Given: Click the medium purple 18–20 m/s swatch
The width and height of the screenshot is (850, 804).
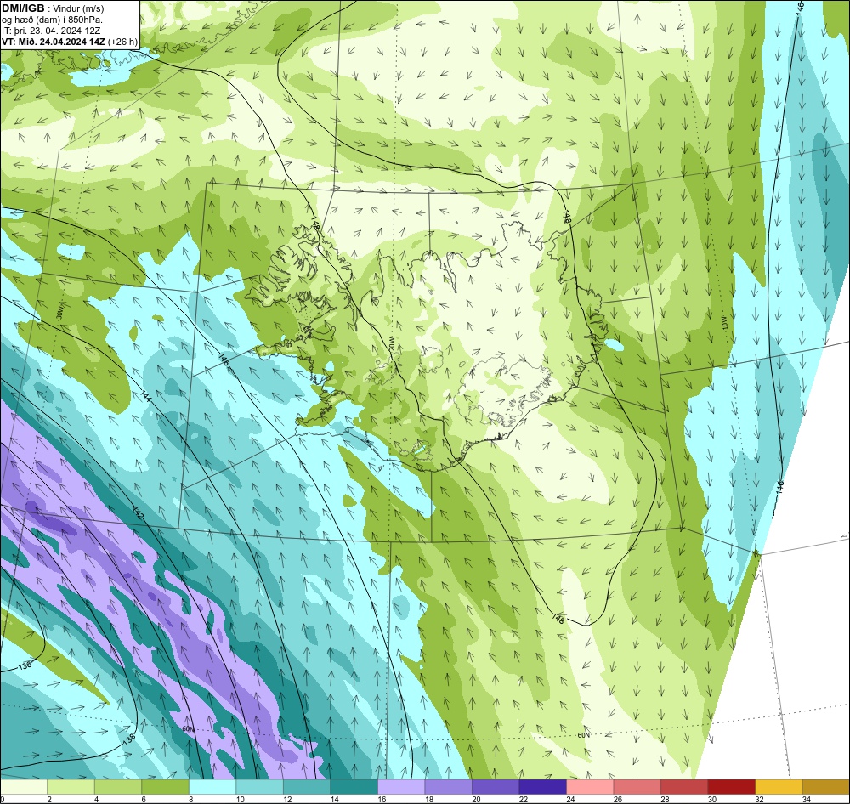Looking at the screenshot, I should 448,787.
